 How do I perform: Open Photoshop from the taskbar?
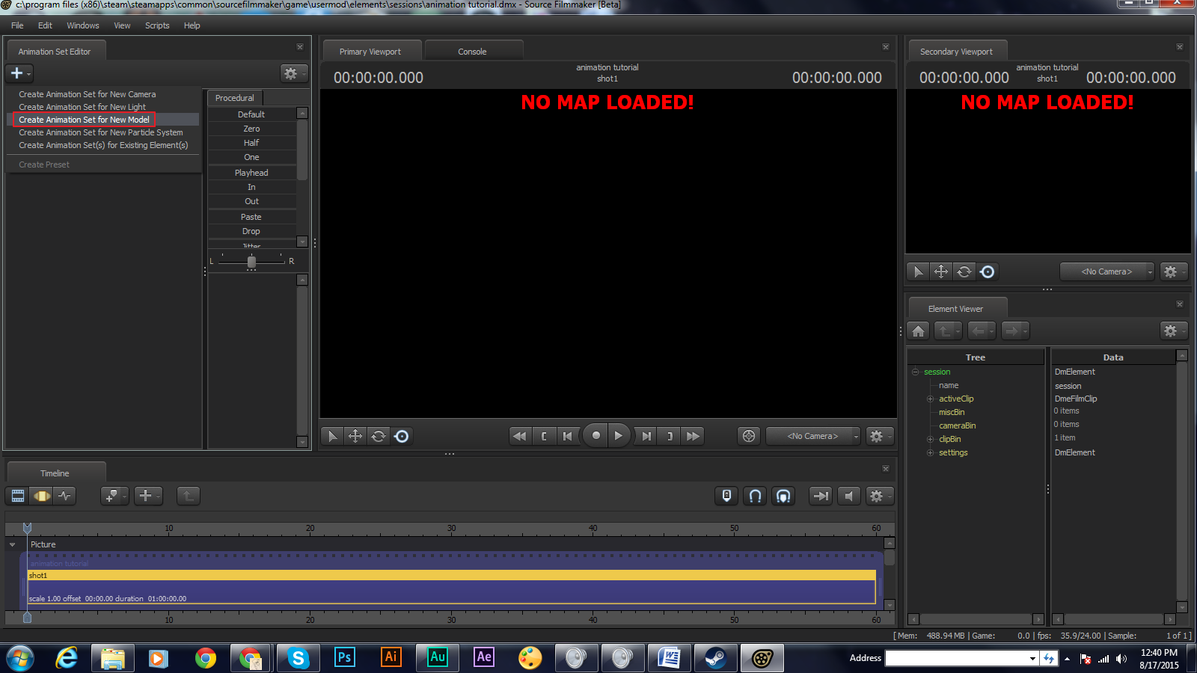(344, 658)
